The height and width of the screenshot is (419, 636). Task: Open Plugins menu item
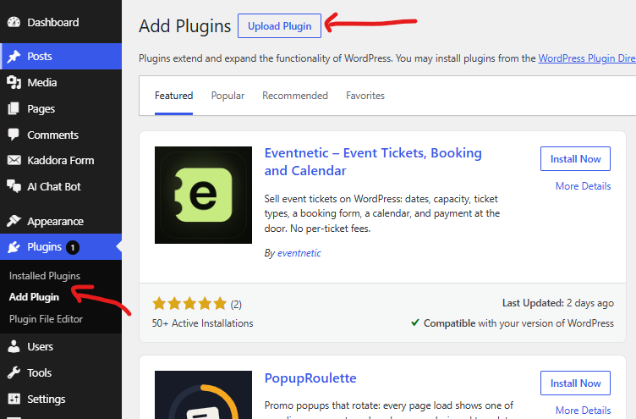coord(61,247)
